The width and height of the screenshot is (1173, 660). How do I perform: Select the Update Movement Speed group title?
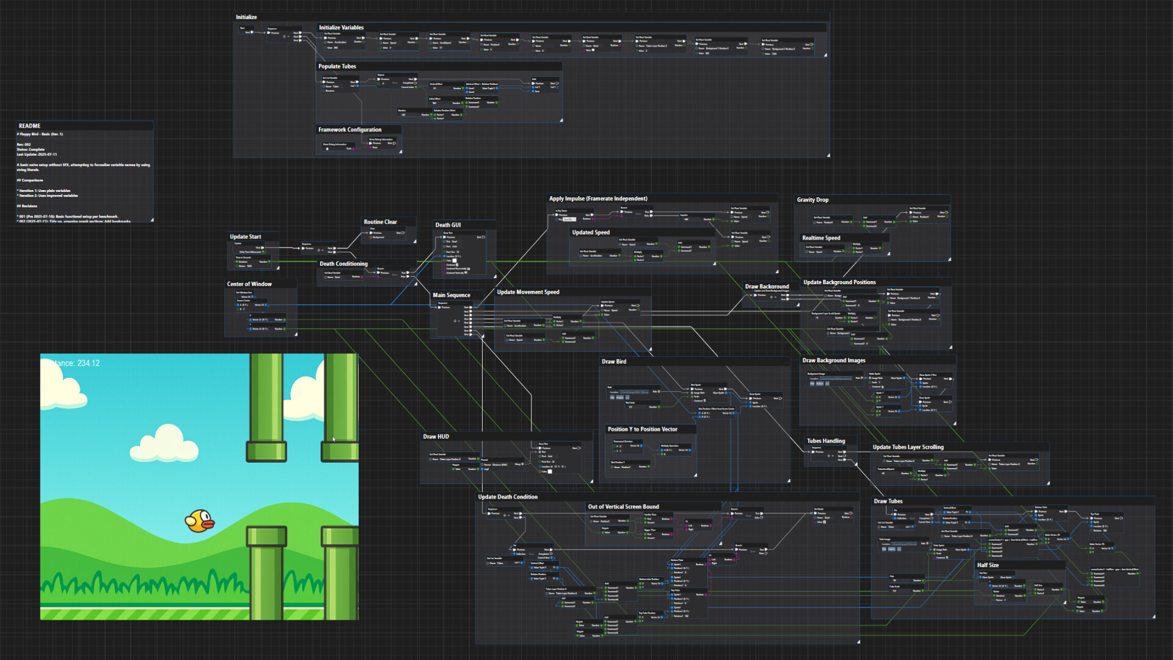tap(528, 292)
